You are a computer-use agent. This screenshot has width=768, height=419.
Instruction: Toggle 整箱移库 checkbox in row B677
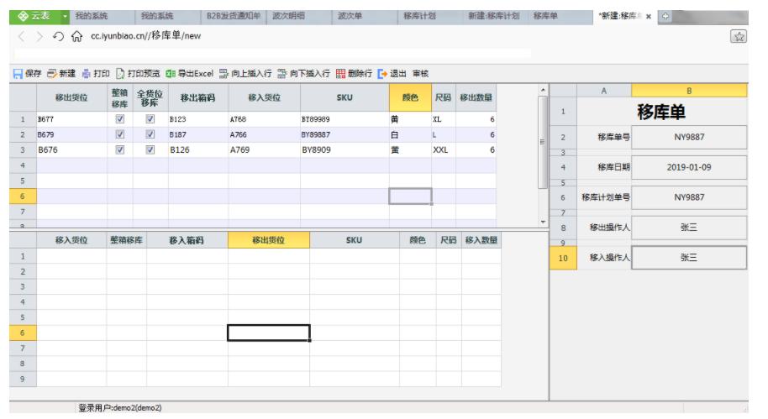(x=119, y=119)
